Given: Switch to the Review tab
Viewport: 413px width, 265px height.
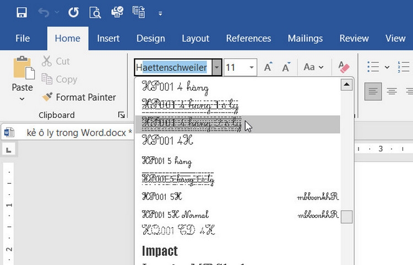Looking at the screenshot, I should [x=354, y=38].
